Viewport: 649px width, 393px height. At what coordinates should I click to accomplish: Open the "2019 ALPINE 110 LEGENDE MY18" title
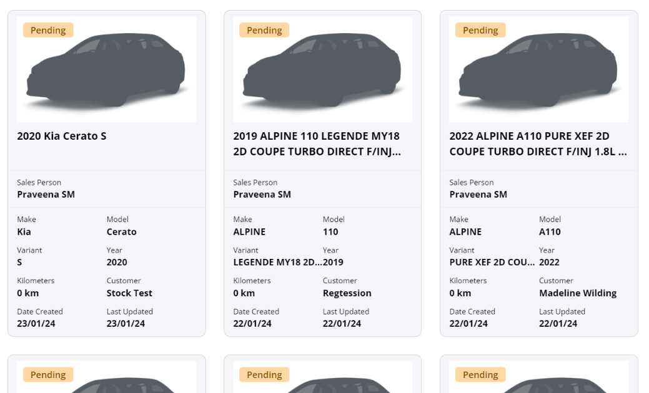[317, 144]
